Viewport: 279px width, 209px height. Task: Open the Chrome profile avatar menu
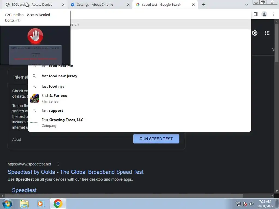[x=264, y=14]
